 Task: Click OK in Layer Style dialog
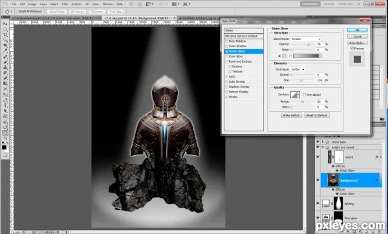tap(357, 30)
